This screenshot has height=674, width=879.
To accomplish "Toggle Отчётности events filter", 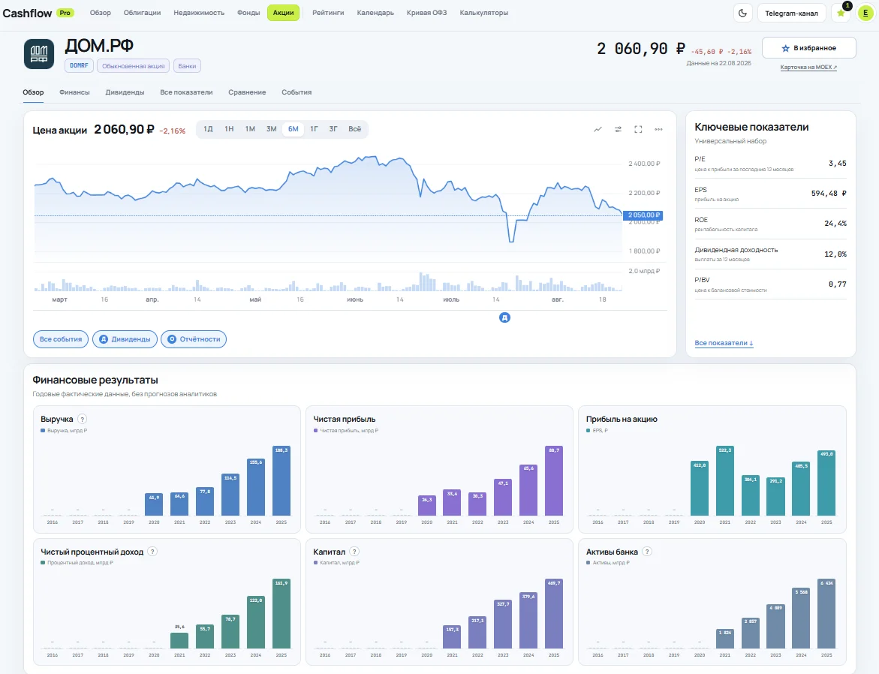I will [x=194, y=339].
